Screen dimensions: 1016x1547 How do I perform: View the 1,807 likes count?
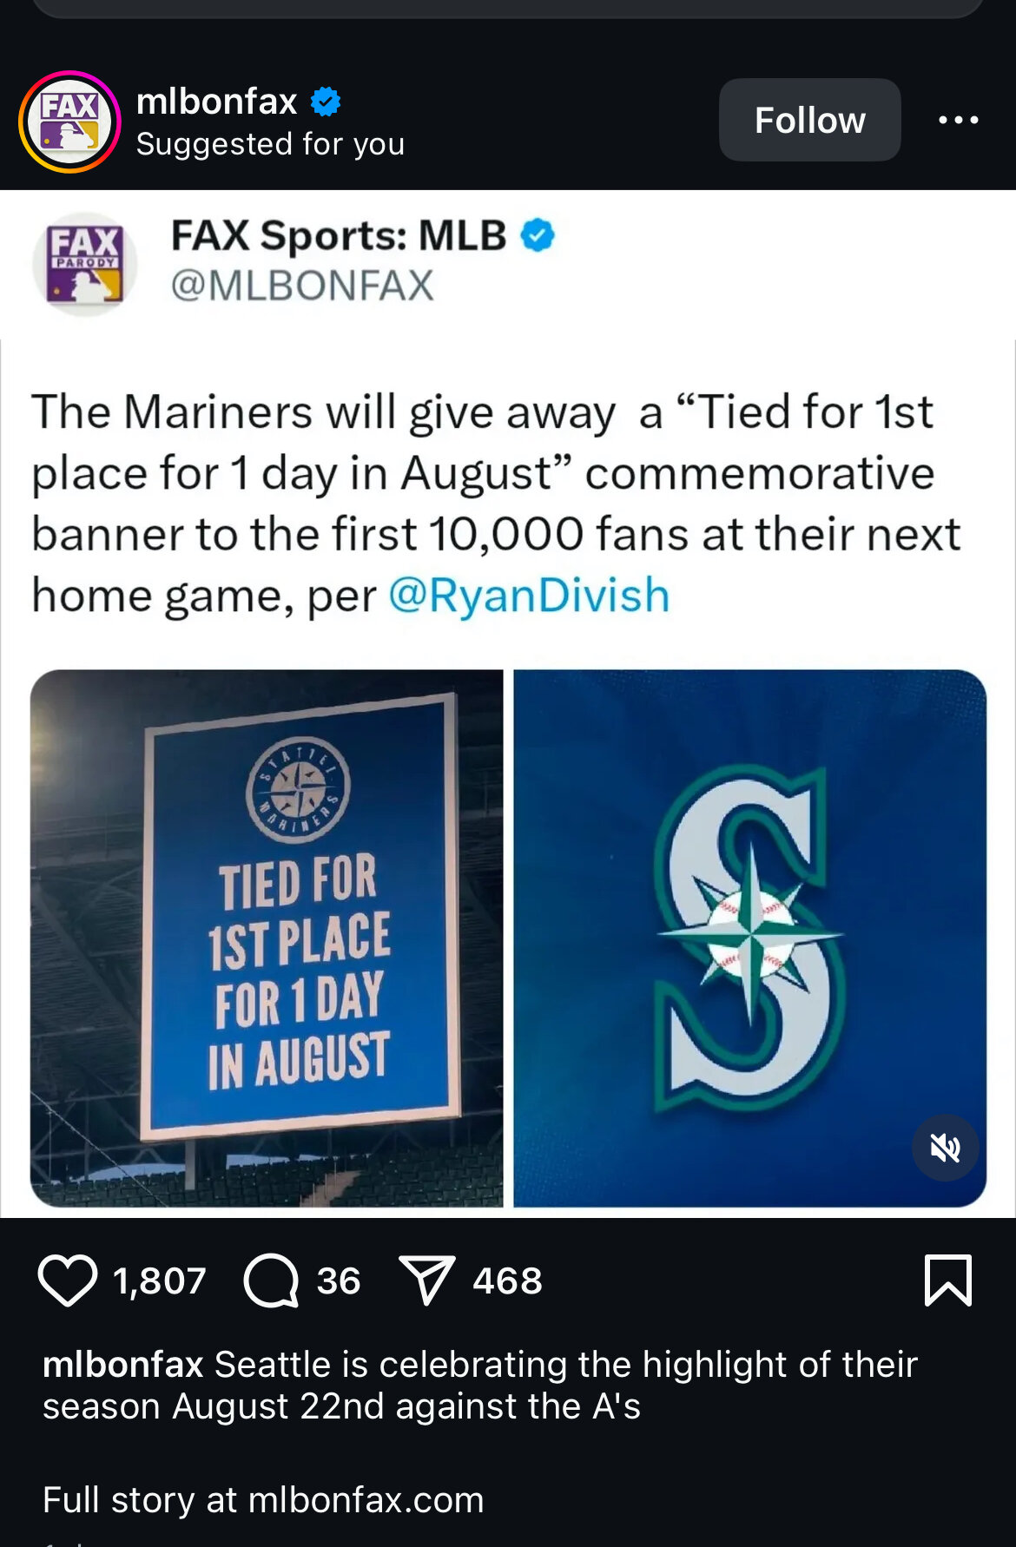(160, 1280)
